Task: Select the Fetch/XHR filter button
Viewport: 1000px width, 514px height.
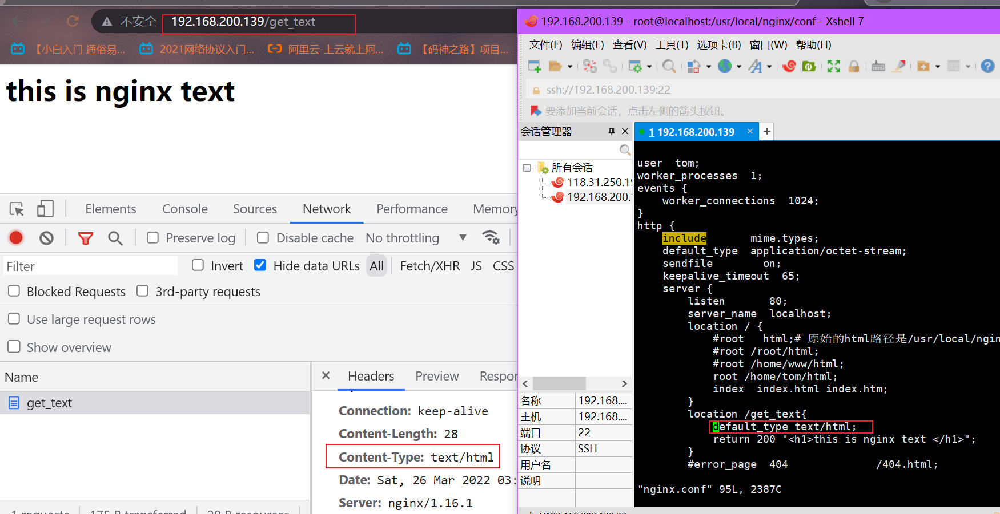Action: tap(429, 266)
